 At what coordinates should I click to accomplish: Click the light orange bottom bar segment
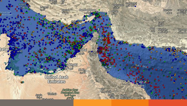(92, 103)
